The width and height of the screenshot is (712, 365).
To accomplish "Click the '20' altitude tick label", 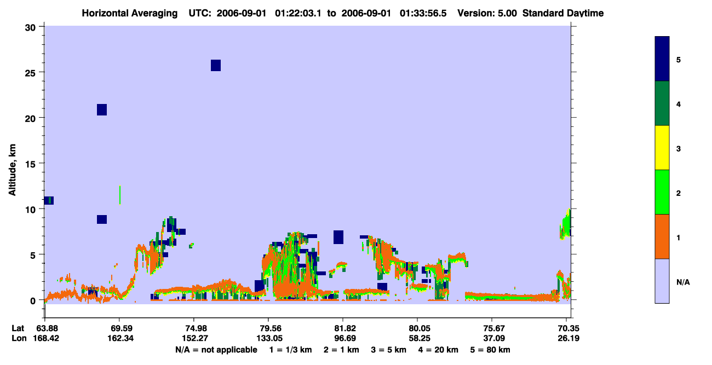I will [31, 118].
